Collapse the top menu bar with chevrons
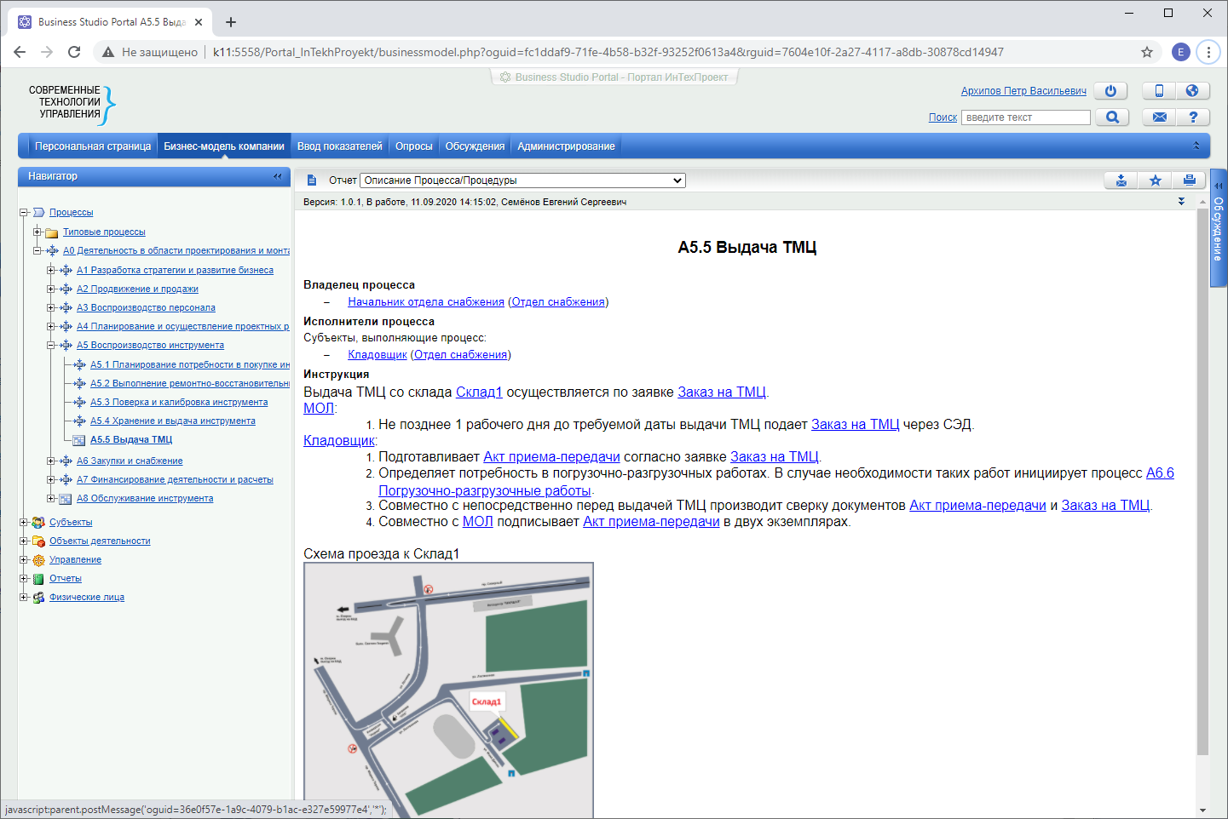This screenshot has width=1228, height=819. pyautogui.click(x=1196, y=146)
